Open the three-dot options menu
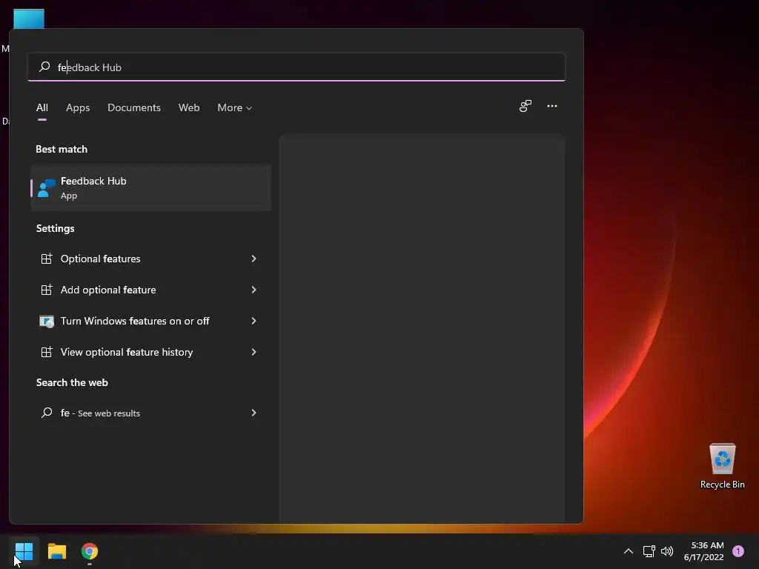 tap(551, 106)
